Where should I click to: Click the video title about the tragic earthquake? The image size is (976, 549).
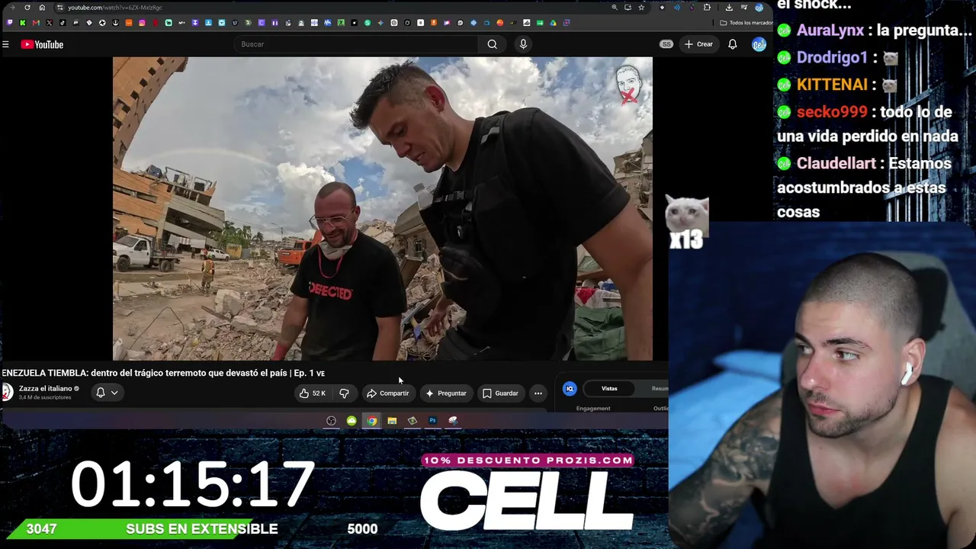(x=163, y=373)
